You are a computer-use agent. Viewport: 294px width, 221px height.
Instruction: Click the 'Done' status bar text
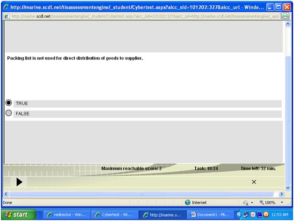pyautogui.click(x=7, y=203)
